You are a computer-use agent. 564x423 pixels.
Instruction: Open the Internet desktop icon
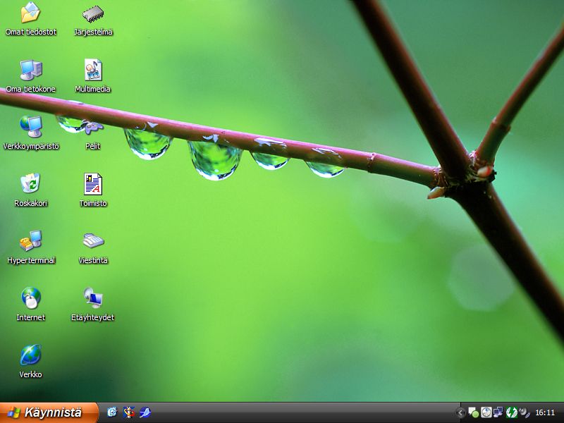coord(30,299)
